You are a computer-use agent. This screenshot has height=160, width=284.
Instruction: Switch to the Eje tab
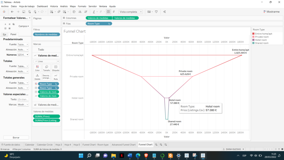pyautogui.click(x=5, y=34)
